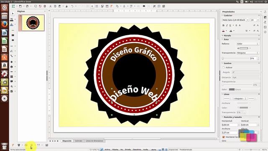Open more options for Carácter section
Screen dimensions: 268x151
coord(259,16)
